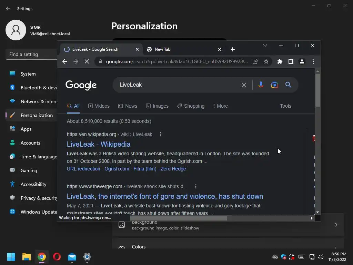Go back in Settings window
This screenshot has width=353, height=265.
point(8,8)
